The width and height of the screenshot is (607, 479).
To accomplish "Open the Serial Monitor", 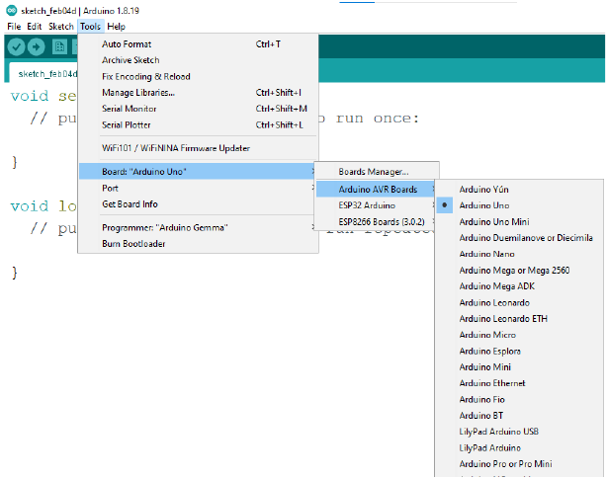I will point(198,109).
